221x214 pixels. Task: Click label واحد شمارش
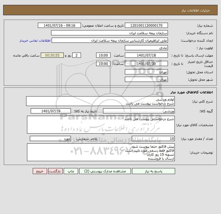coord(86,139)
